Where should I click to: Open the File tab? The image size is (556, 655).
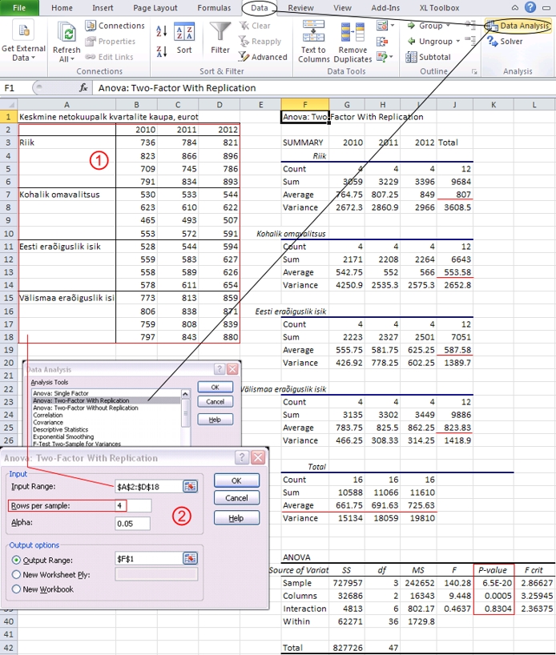(x=19, y=8)
